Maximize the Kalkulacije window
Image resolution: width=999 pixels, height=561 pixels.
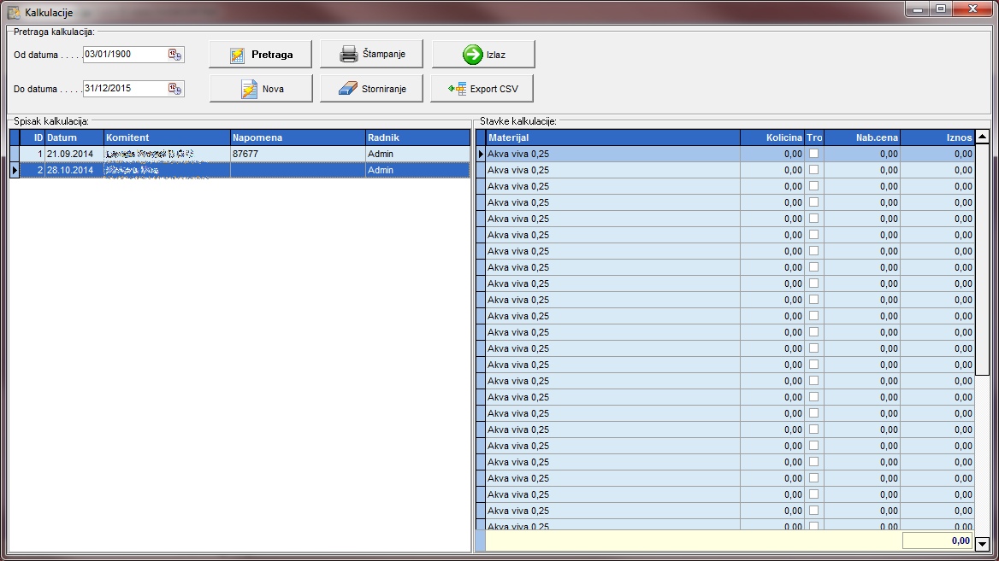940,9
